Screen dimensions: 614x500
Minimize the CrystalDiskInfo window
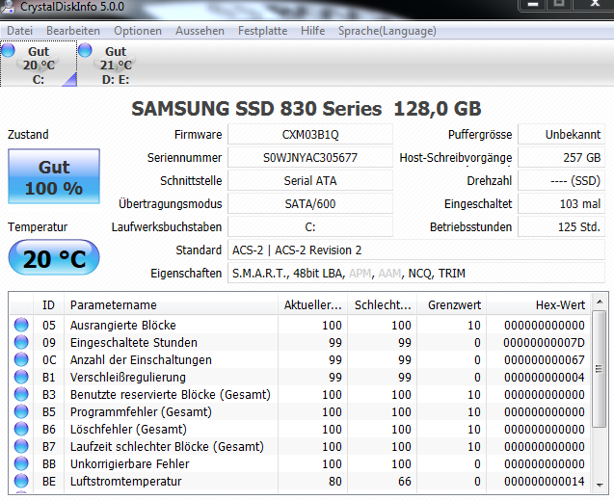click(x=532, y=5)
